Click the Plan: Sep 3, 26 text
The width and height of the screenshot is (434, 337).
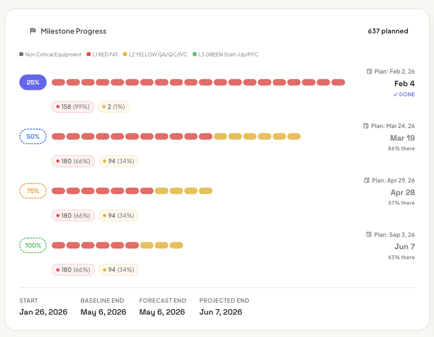coord(394,235)
